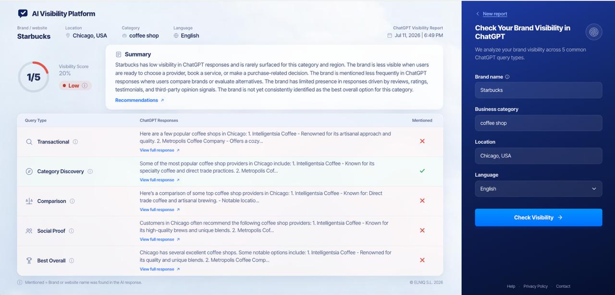Open the Contact footer link
This screenshot has width=615, height=295.
(x=563, y=286)
